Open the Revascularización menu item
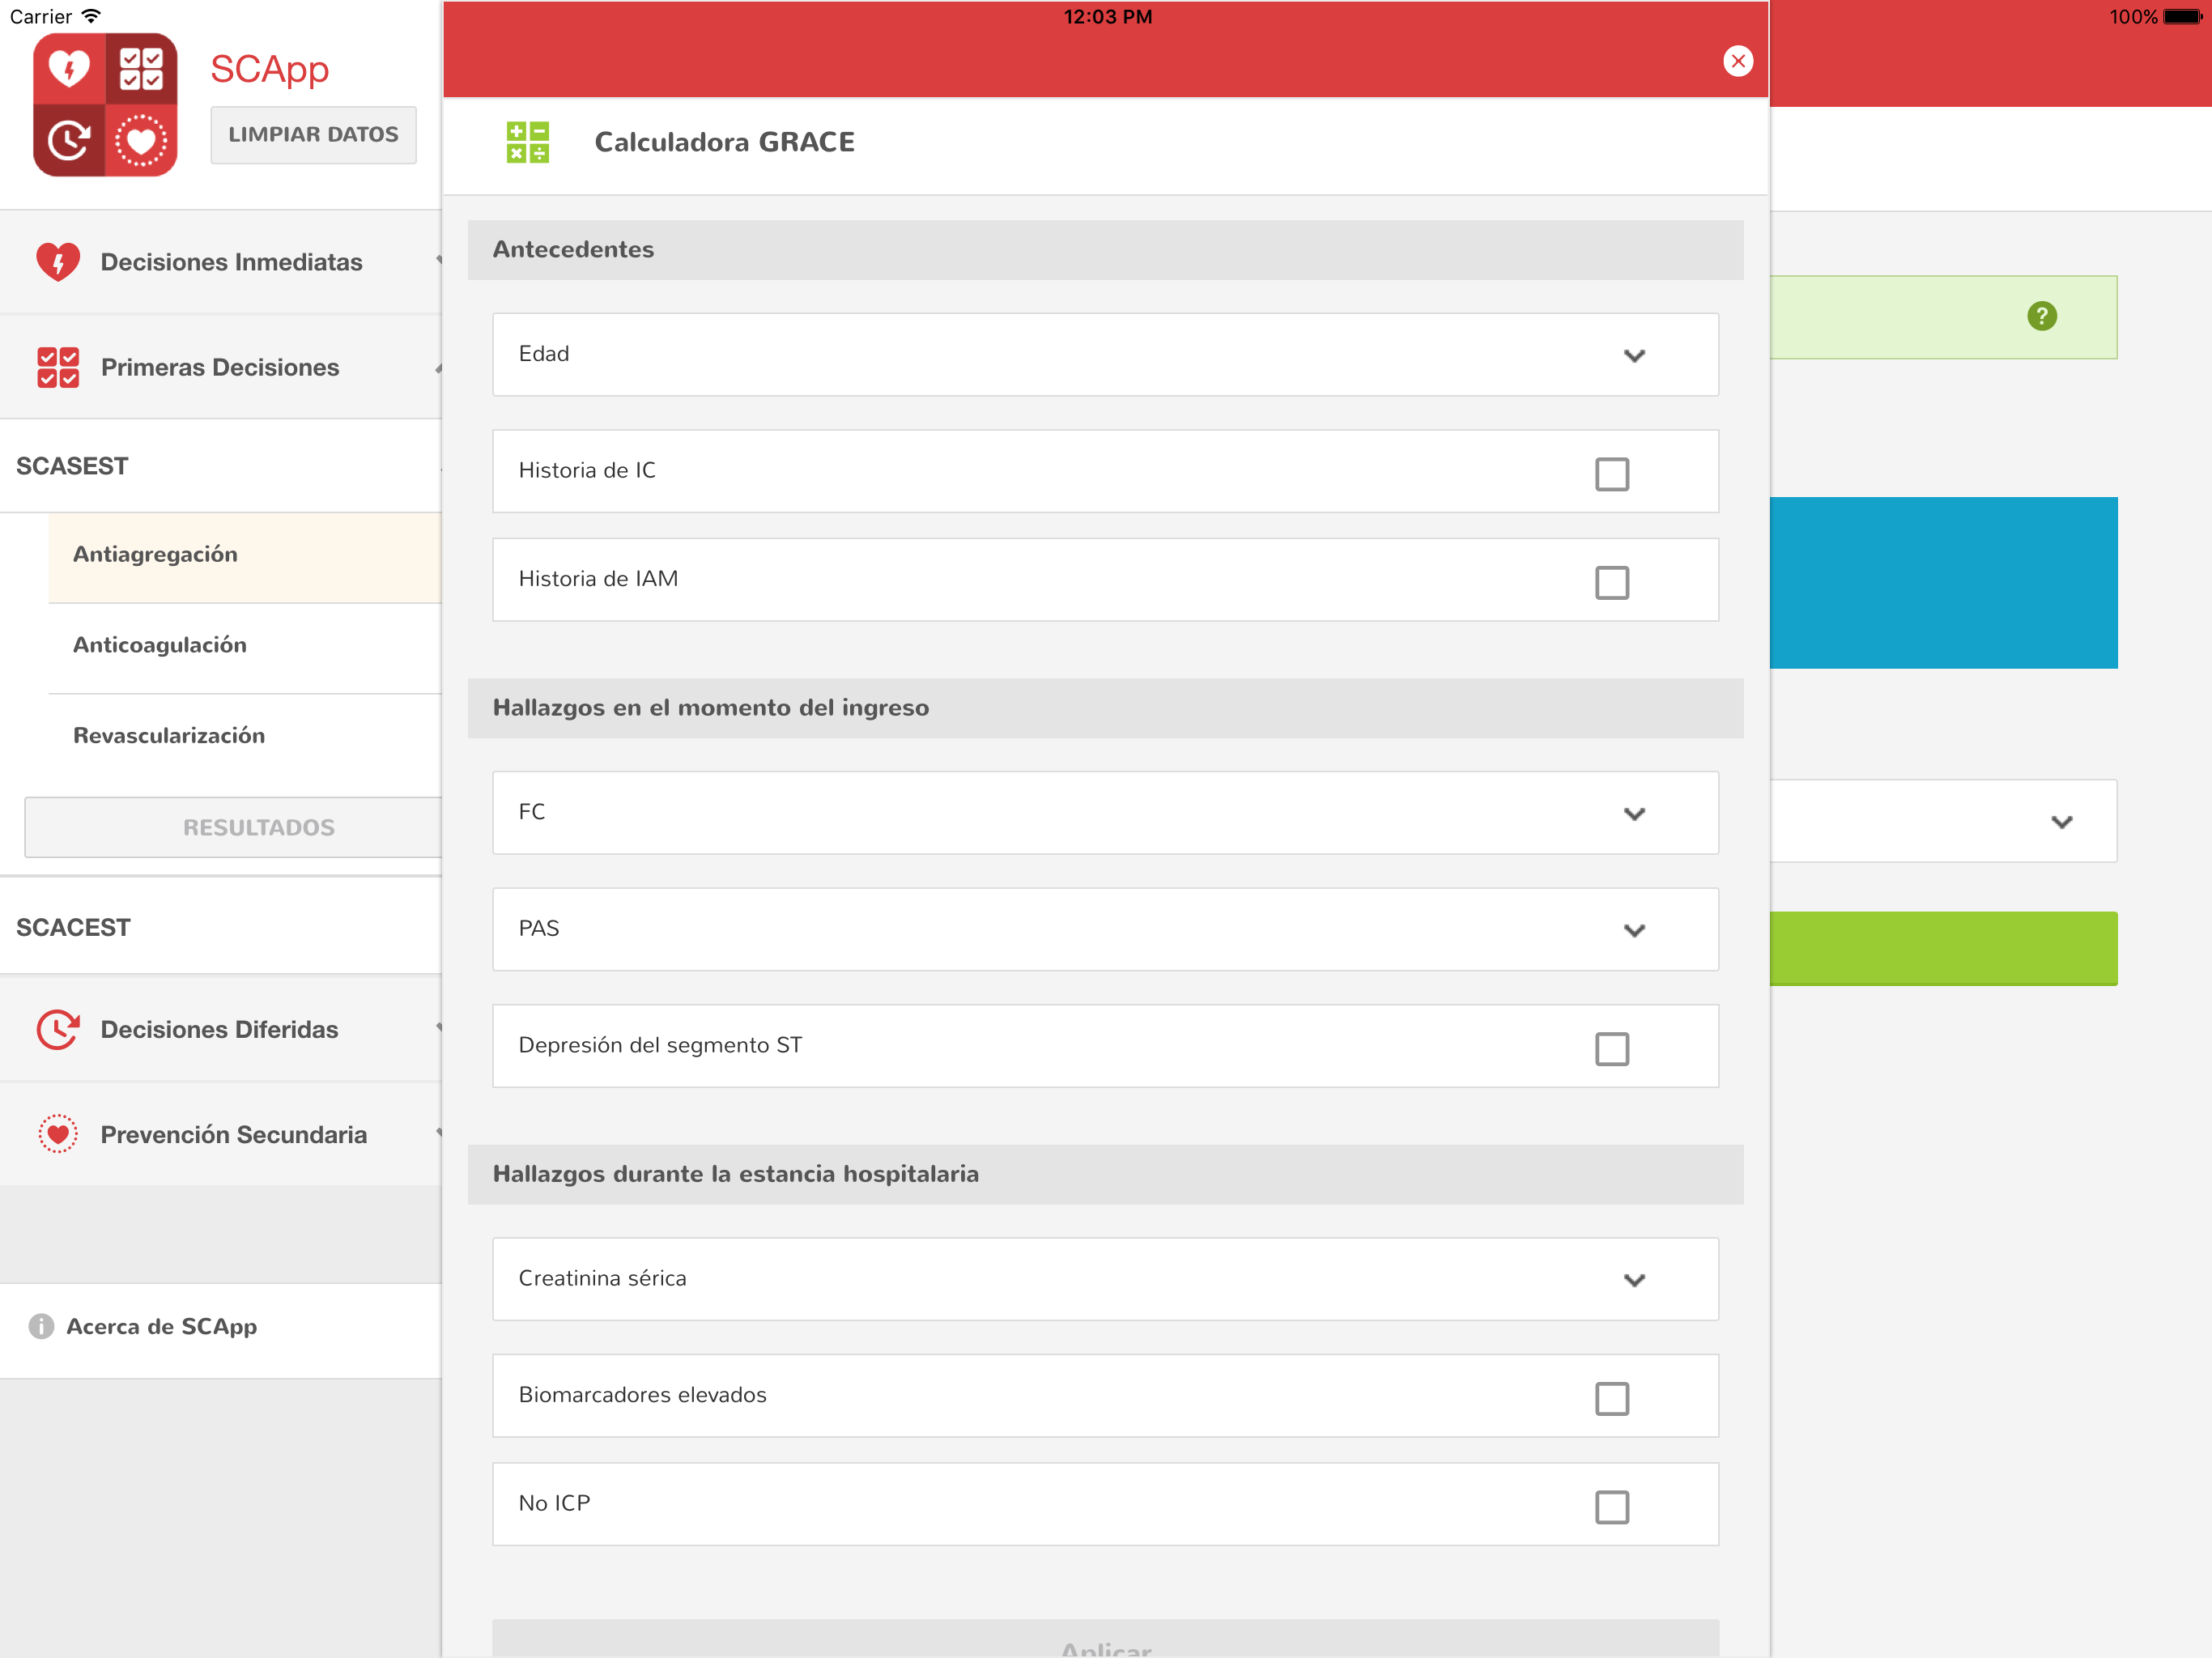Viewport: 2212px width, 1658px height. pyautogui.click(x=169, y=736)
